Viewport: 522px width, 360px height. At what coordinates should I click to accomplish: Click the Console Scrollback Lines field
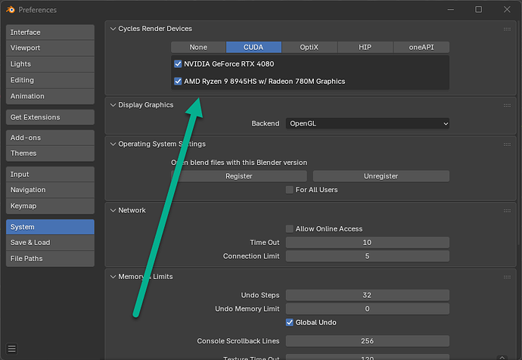click(x=368, y=341)
